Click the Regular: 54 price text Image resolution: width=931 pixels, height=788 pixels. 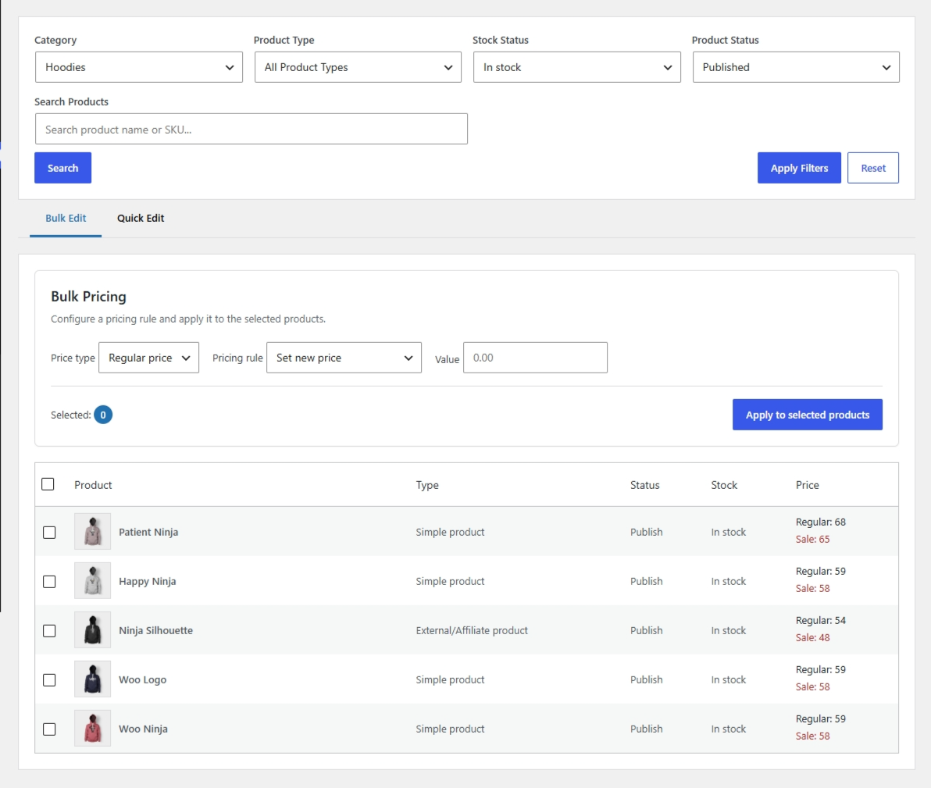click(x=821, y=621)
